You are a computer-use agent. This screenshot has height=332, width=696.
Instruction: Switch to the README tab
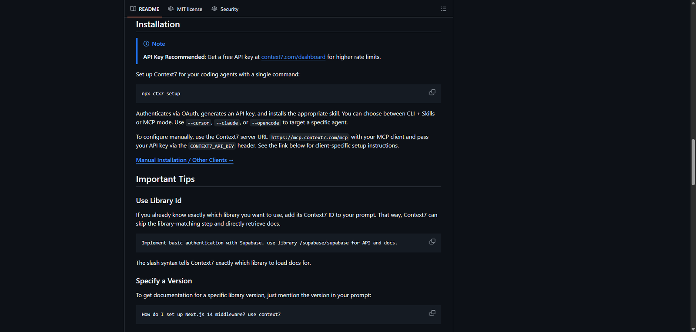(145, 9)
